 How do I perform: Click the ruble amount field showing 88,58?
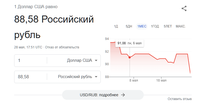30,77
